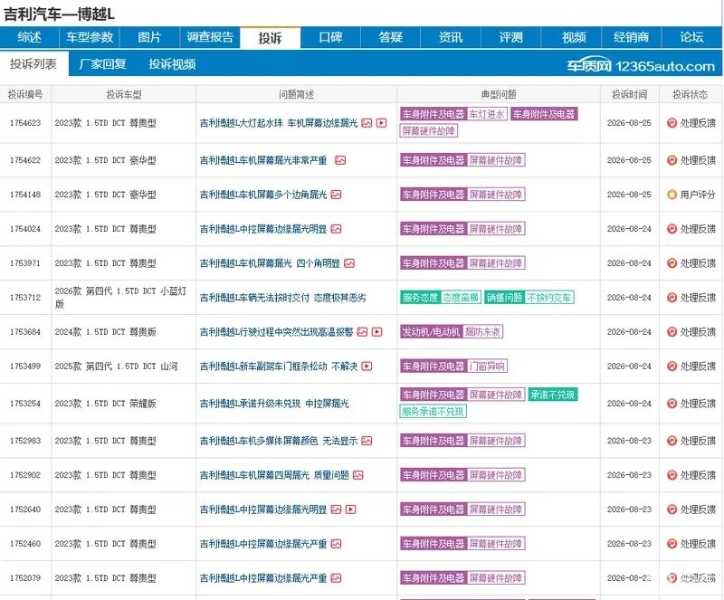
Task: Click the 态度蛮横 issue tag
Action: point(461,298)
